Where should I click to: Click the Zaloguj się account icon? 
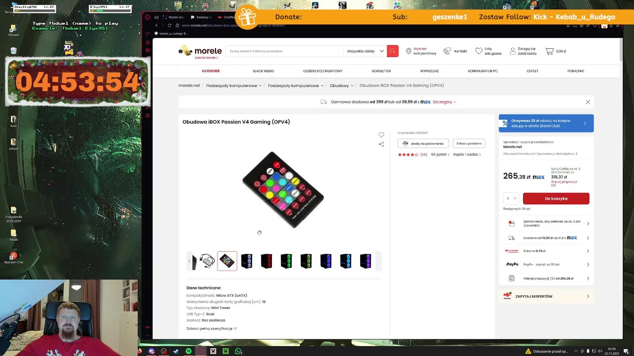513,51
